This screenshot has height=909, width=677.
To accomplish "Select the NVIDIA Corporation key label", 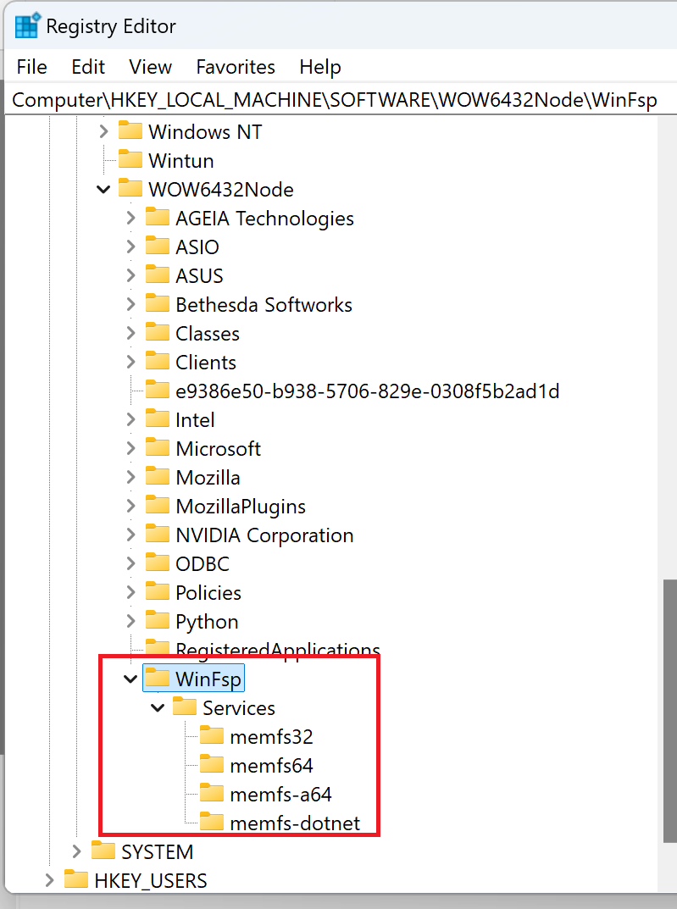I will pyautogui.click(x=264, y=535).
